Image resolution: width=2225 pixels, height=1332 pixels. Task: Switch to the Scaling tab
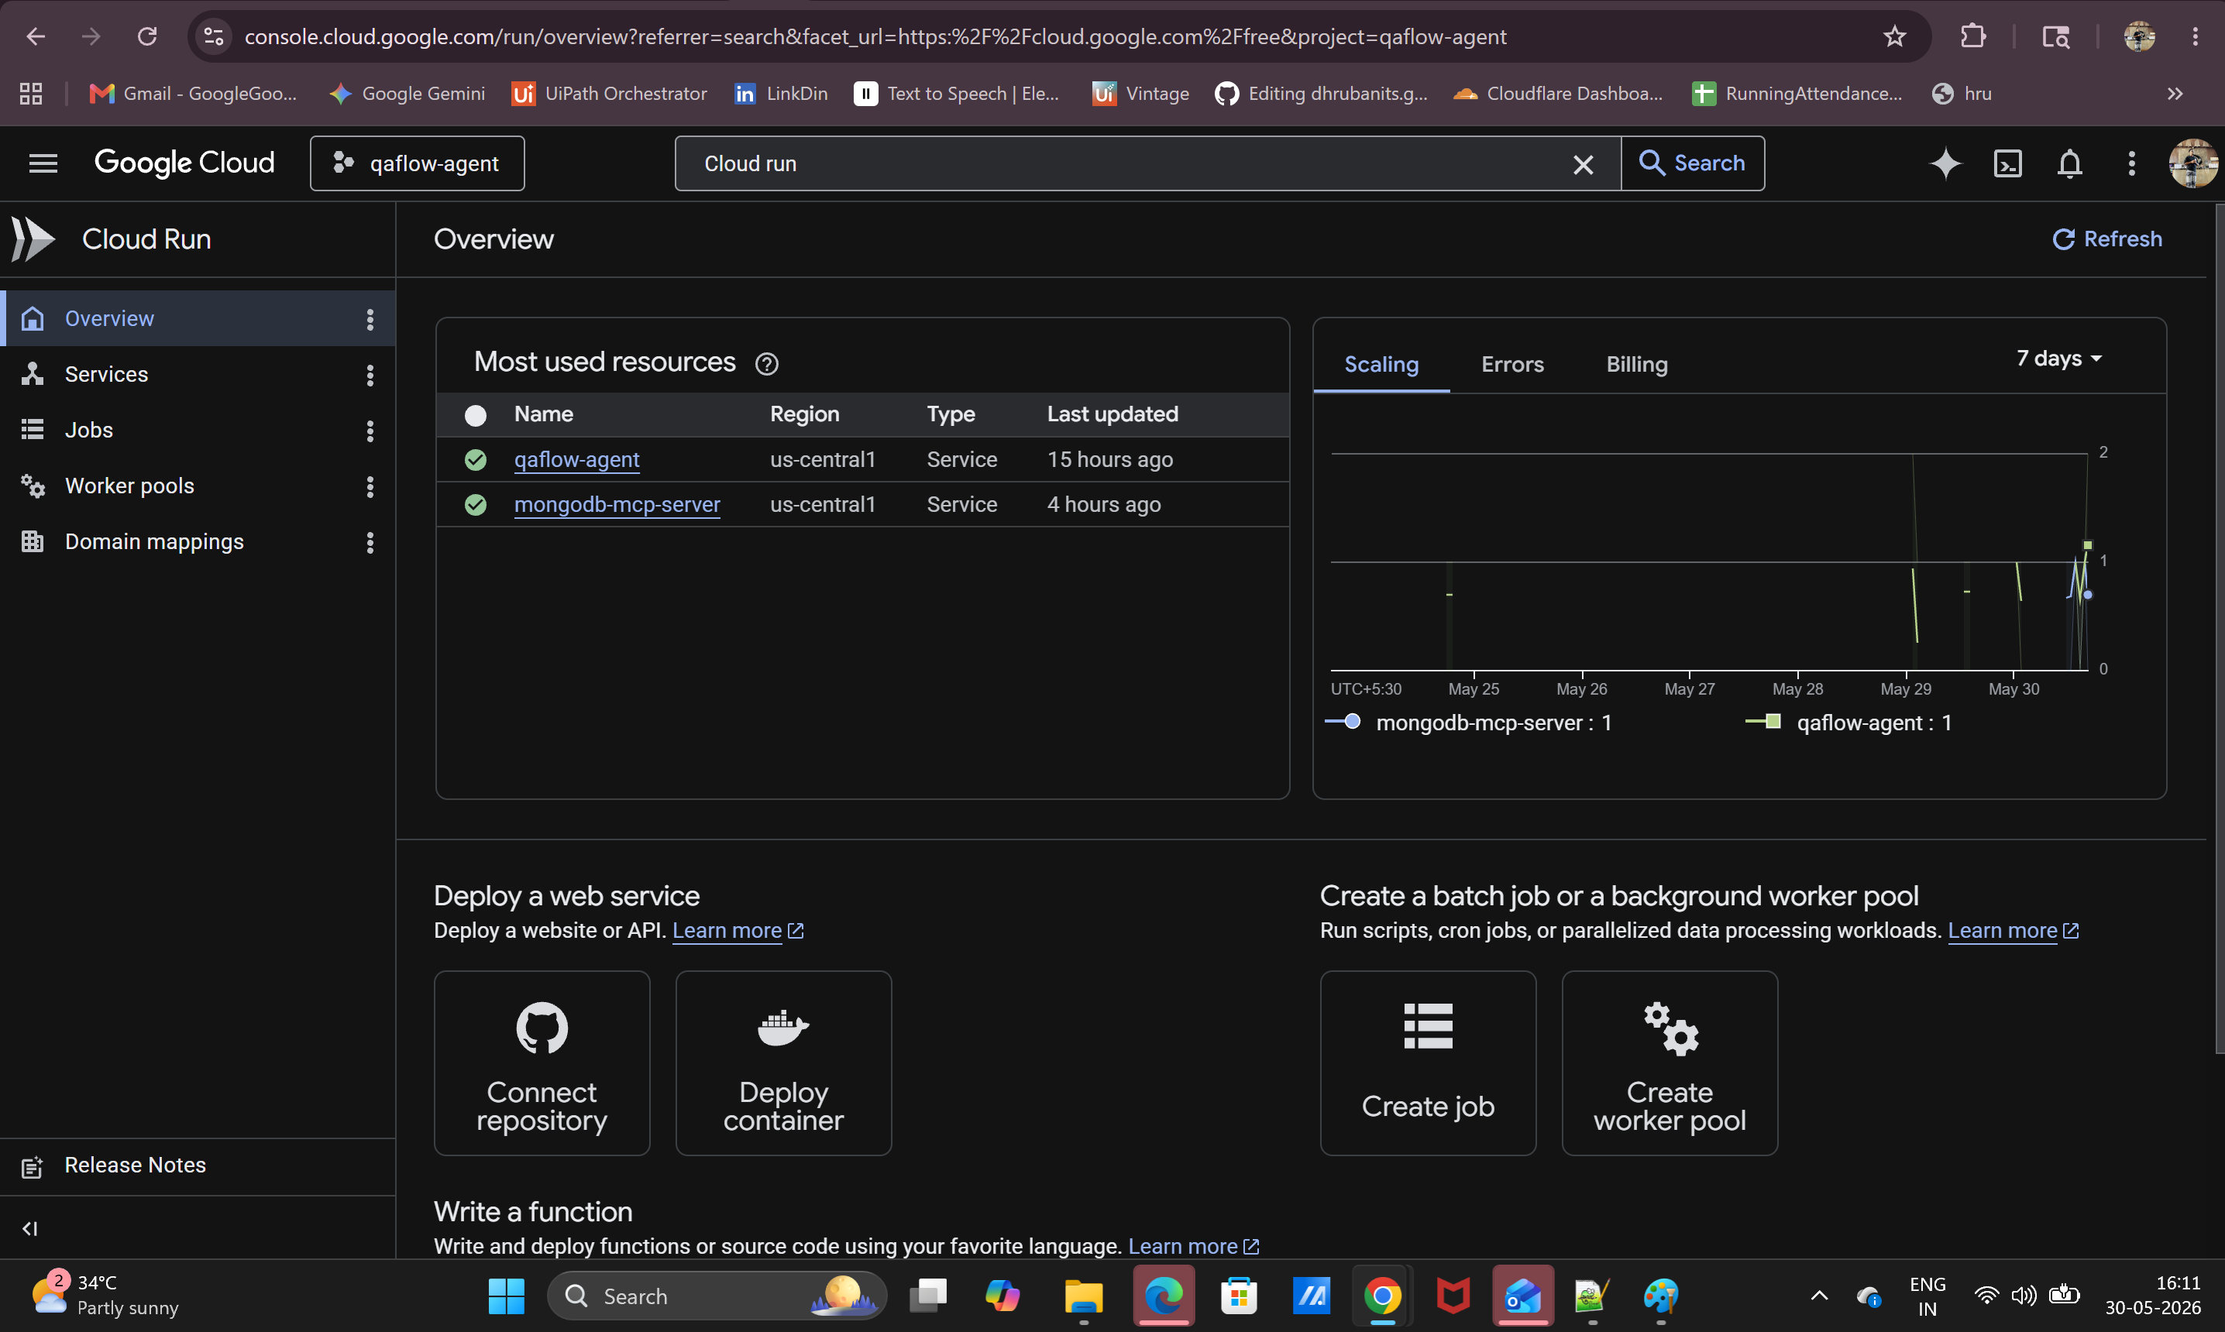coord(1381,365)
